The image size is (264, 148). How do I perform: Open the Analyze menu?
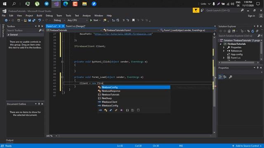[87, 16]
